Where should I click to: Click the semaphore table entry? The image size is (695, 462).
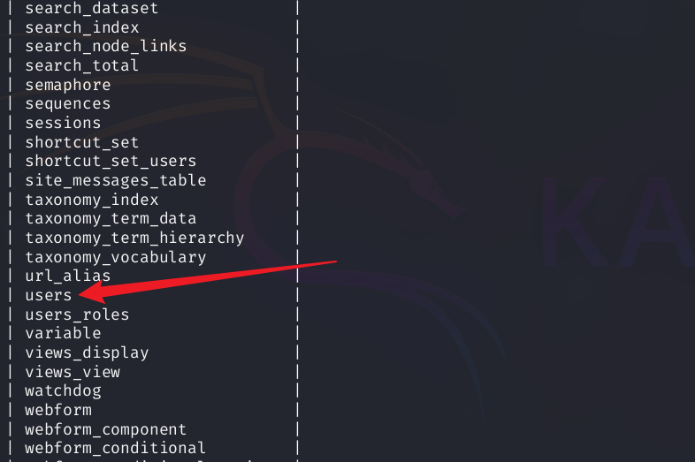click(67, 85)
